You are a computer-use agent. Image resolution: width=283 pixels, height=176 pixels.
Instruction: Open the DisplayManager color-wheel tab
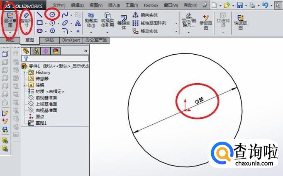(56, 51)
